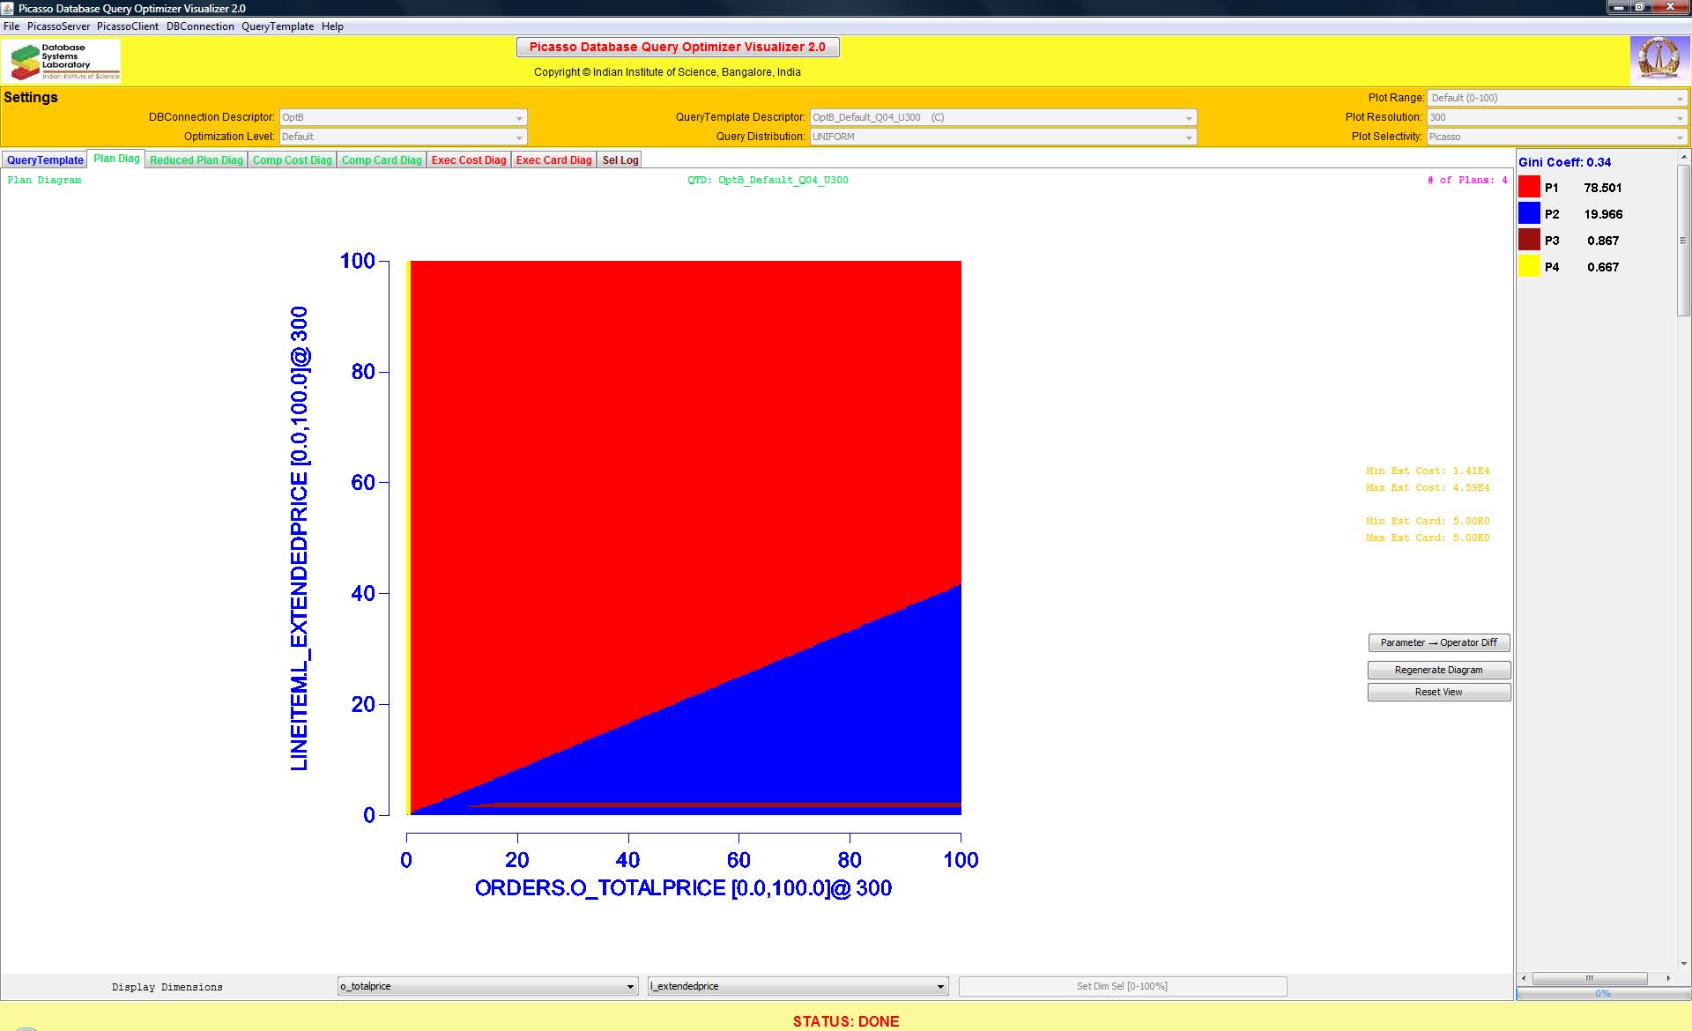Viewport: 1692px width, 1031px height.
Task: Click the P2 blue color swatch
Action: point(1529,213)
